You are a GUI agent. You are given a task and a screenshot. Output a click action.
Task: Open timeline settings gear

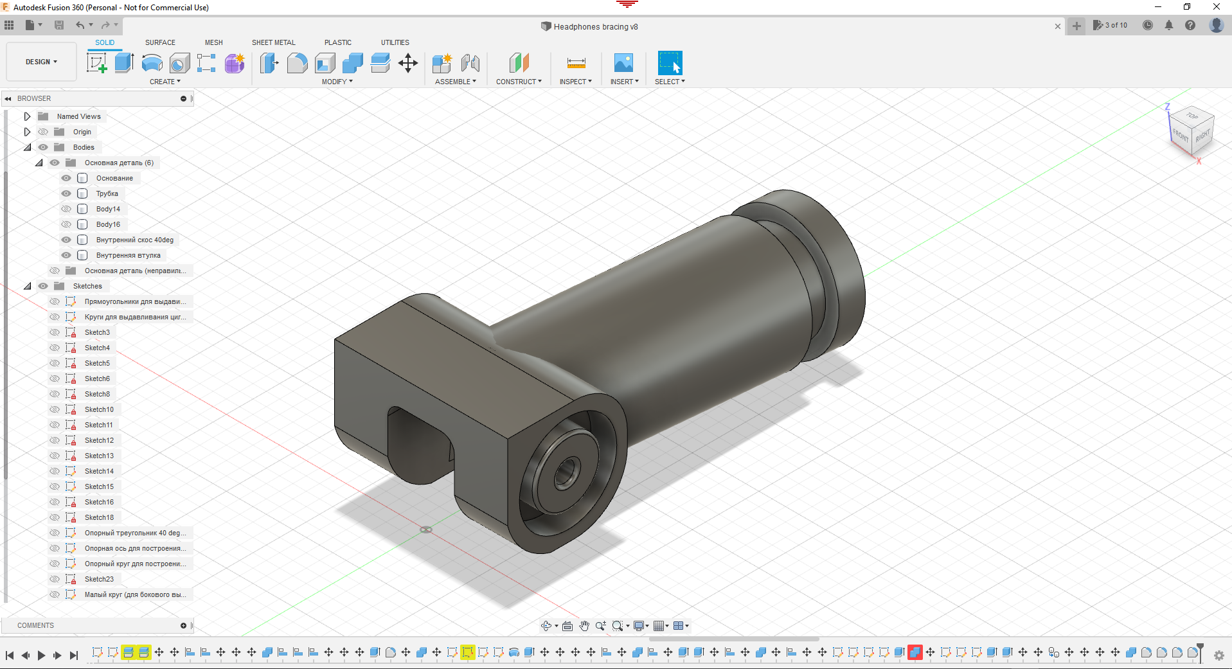[x=1219, y=656]
